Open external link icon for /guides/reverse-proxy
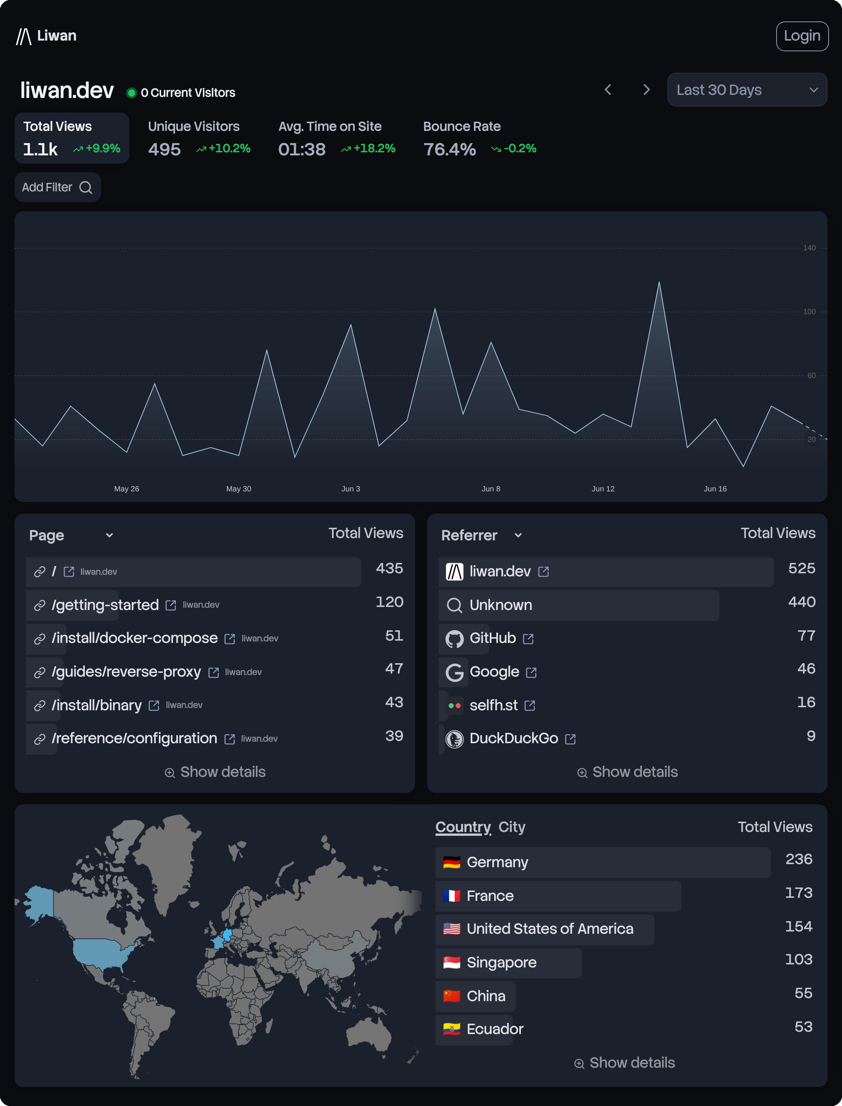This screenshot has height=1106, width=842. [214, 672]
